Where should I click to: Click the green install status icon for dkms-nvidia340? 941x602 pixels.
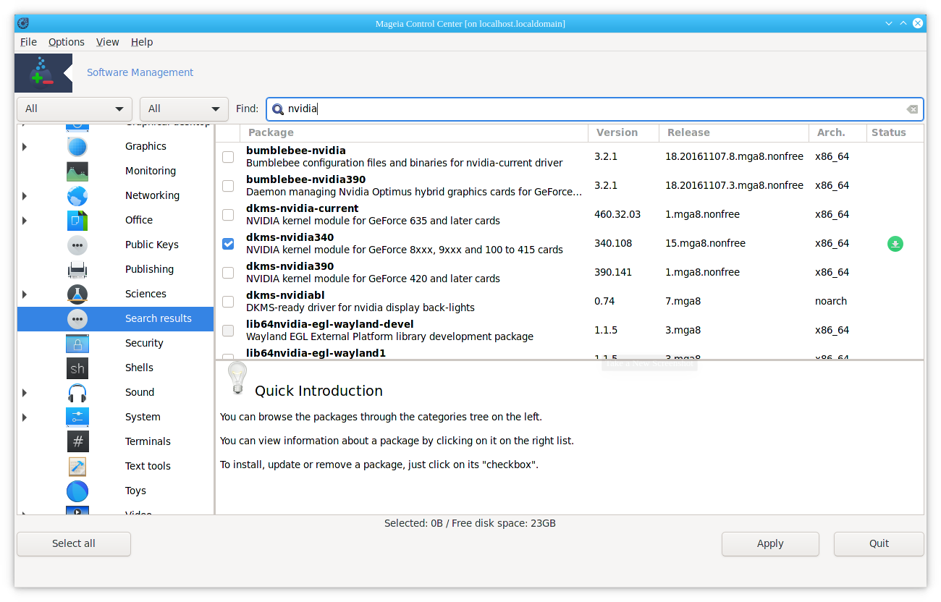click(895, 244)
